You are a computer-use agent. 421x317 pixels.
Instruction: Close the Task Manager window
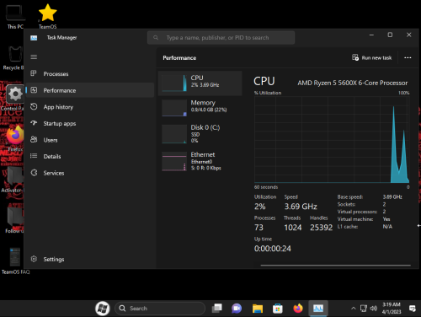tap(409, 35)
